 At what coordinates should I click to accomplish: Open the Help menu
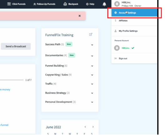[x=90, y=4]
